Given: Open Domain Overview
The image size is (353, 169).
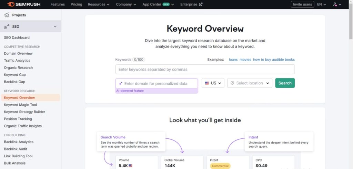Looking at the screenshot, I should pyautogui.click(x=18, y=53).
